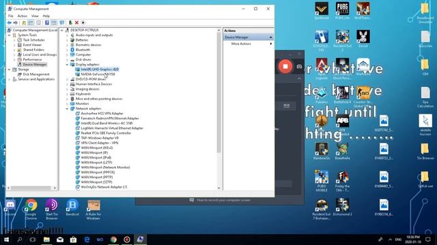Collapse the Display adapters category
Image resolution: width=437 pixels, height=245 pixels.
67,65
